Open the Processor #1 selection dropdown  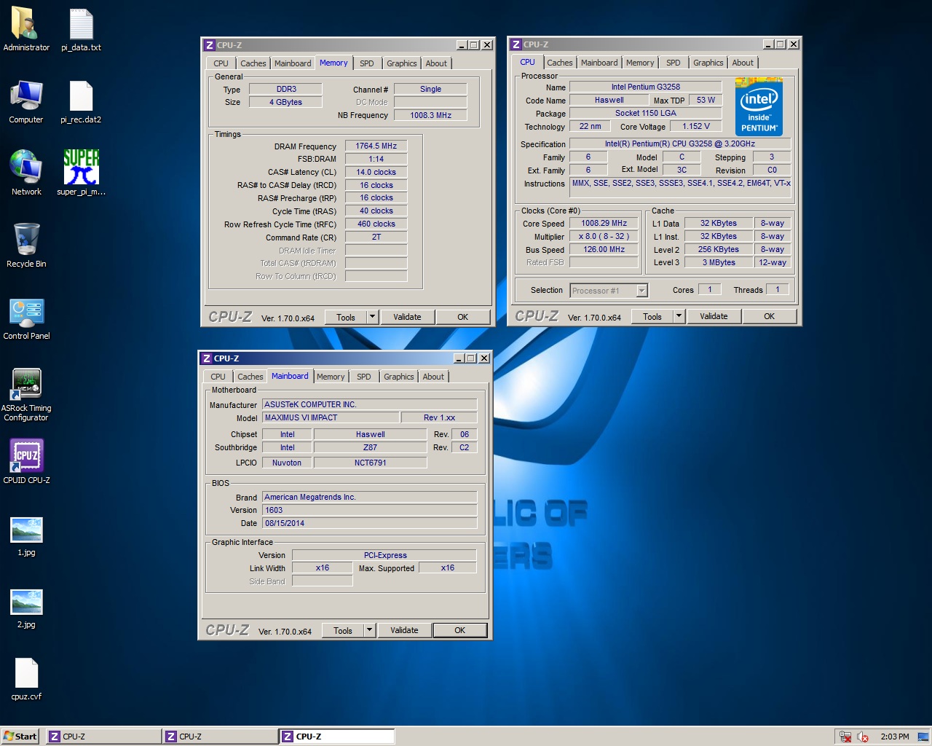click(x=641, y=291)
